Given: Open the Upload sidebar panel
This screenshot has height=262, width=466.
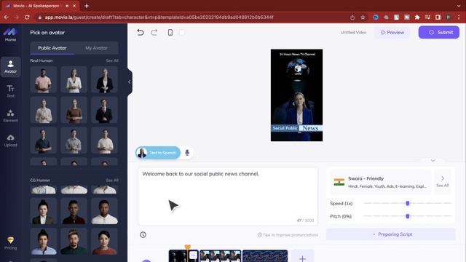Looking at the screenshot, I should coord(10,140).
